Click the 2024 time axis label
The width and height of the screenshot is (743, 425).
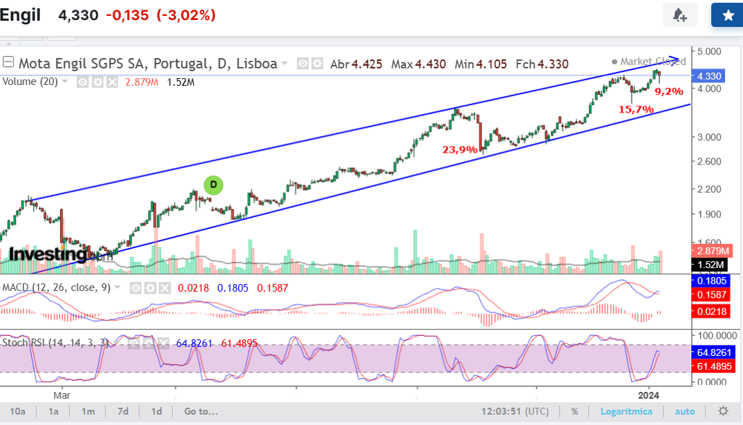pos(648,395)
